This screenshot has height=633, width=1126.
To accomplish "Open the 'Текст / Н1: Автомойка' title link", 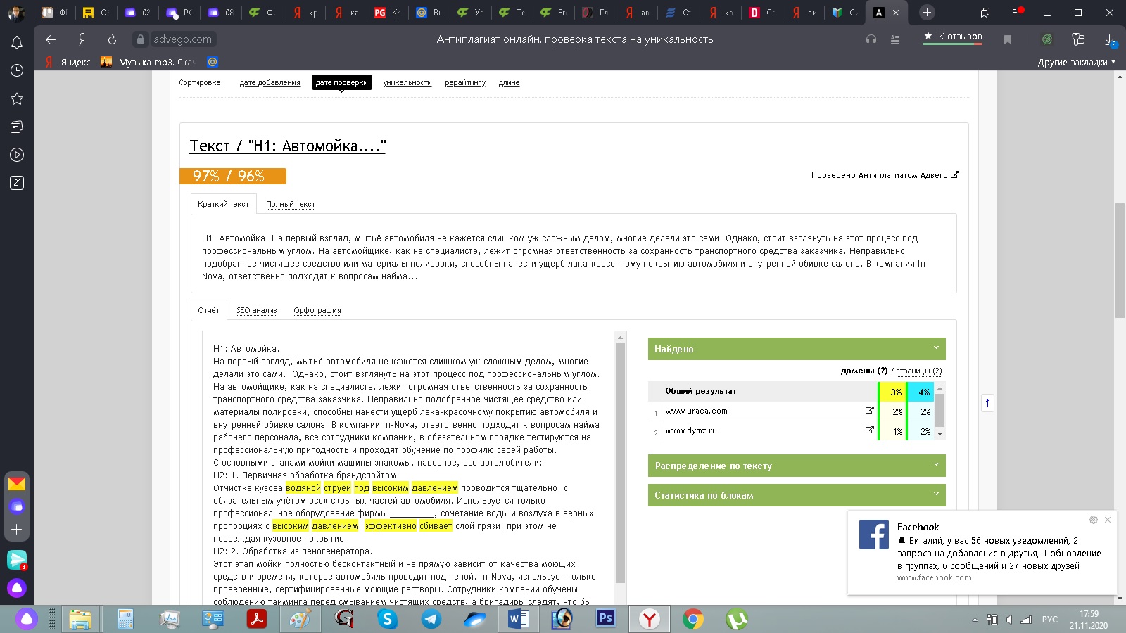I will tap(287, 146).
